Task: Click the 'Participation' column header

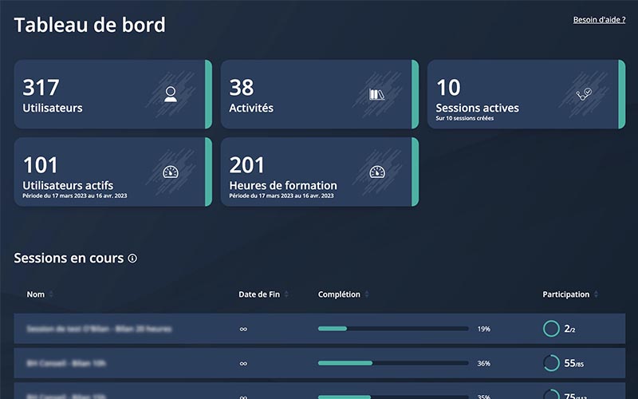Action: [566, 294]
